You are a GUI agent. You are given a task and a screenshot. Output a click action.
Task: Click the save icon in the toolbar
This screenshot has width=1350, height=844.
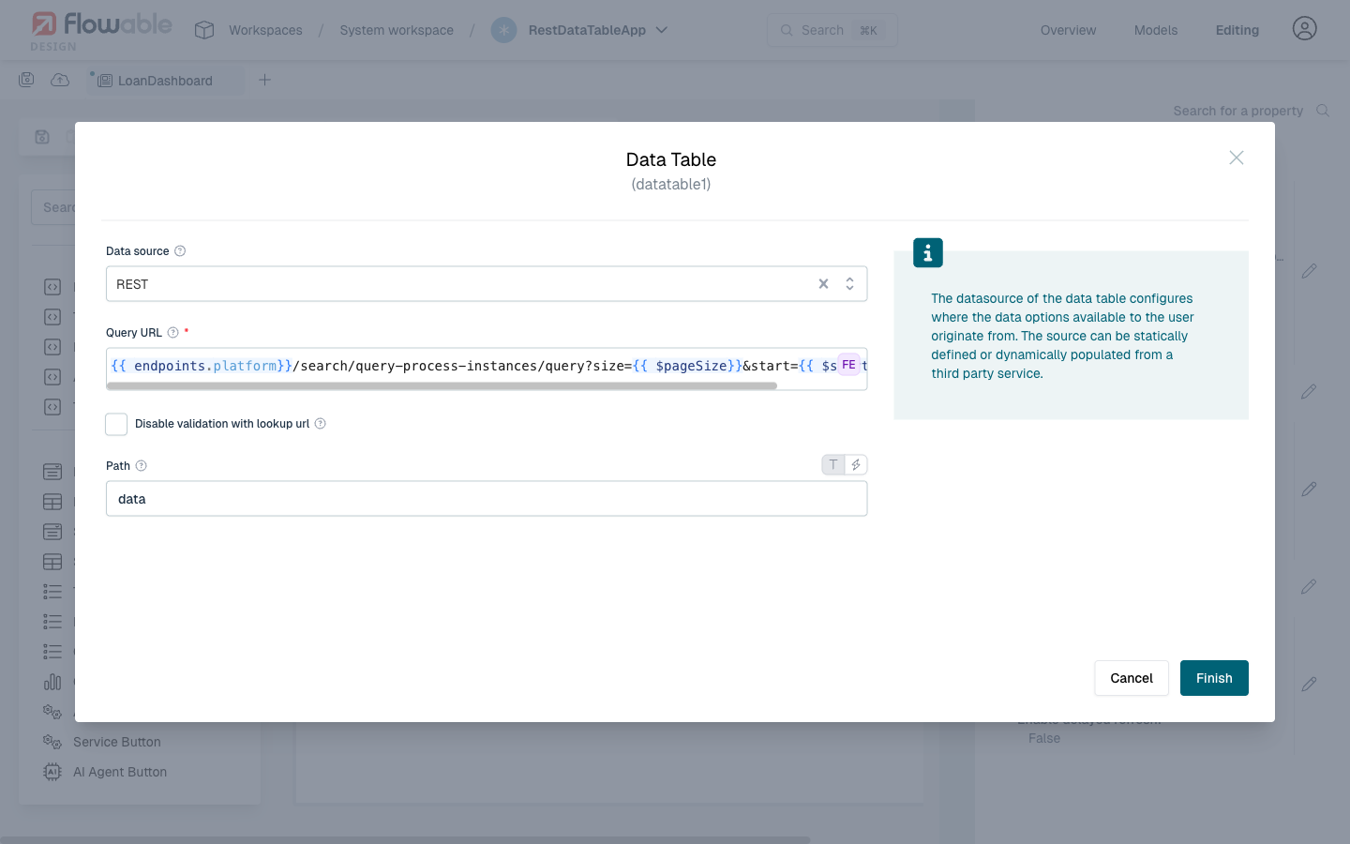[x=26, y=80]
